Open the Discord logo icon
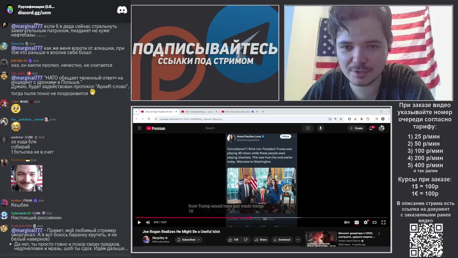Image resolution: width=458 pixels, height=258 pixels. click(122, 10)
